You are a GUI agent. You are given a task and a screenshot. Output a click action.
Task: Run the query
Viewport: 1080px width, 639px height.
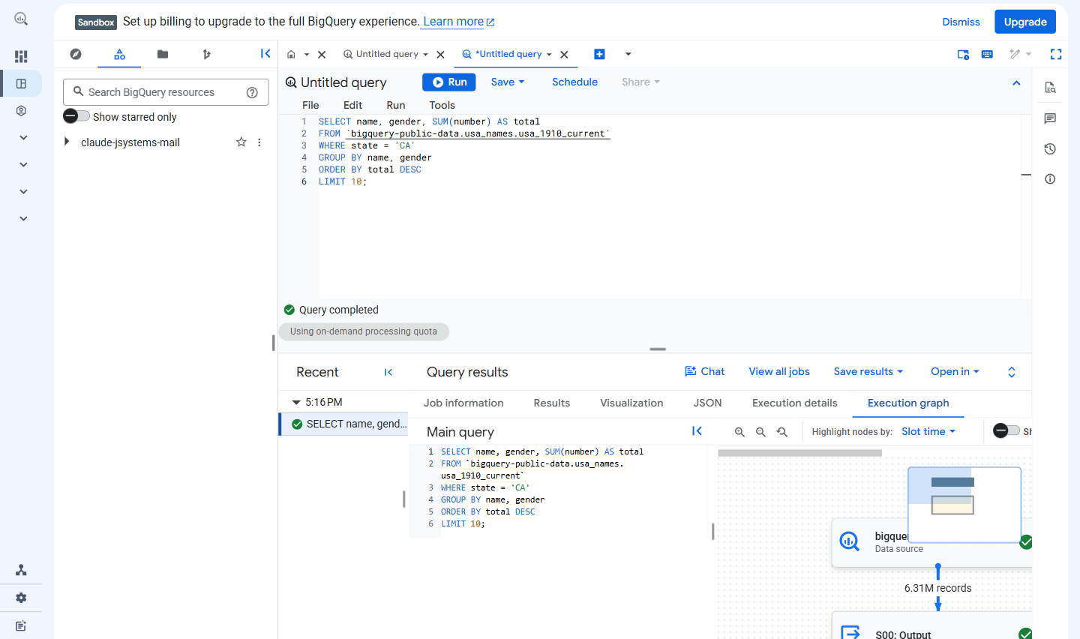448,82
